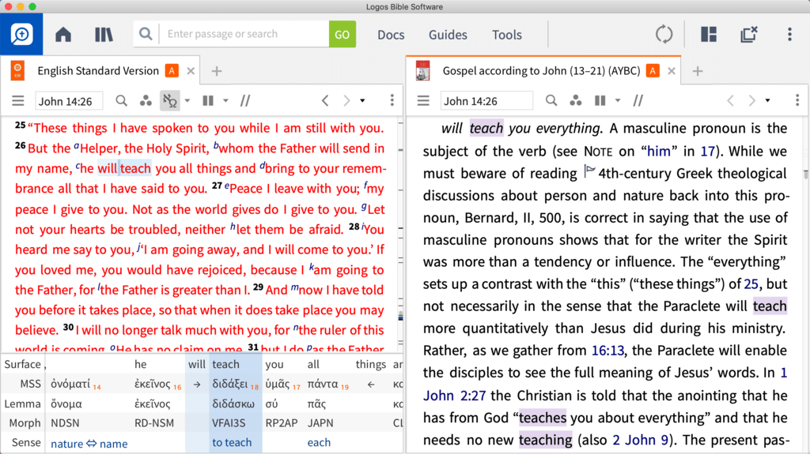This screenshot has width=810, height=454.
Task: Click the ESV resource cover icon
Action: click(x=17, y=71)
